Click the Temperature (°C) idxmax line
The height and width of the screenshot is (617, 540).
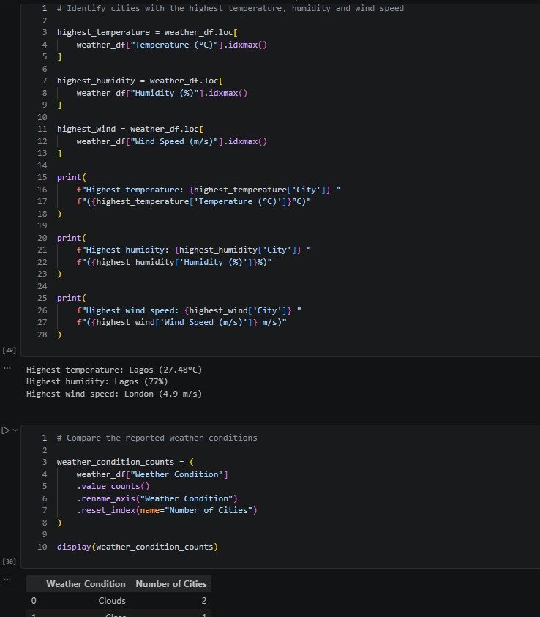click(171, 45)
